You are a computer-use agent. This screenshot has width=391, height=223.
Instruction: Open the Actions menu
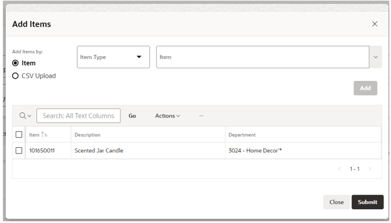pos(167,116)
